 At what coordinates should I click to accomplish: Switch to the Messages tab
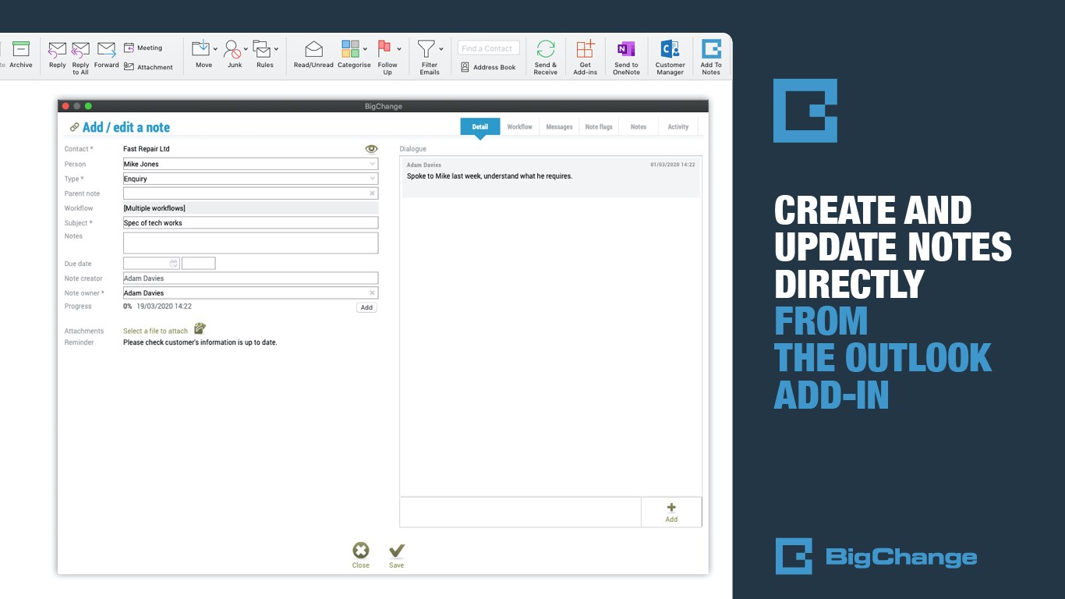(x=559, y=127)
